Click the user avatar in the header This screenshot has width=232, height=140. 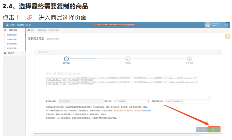208,25
